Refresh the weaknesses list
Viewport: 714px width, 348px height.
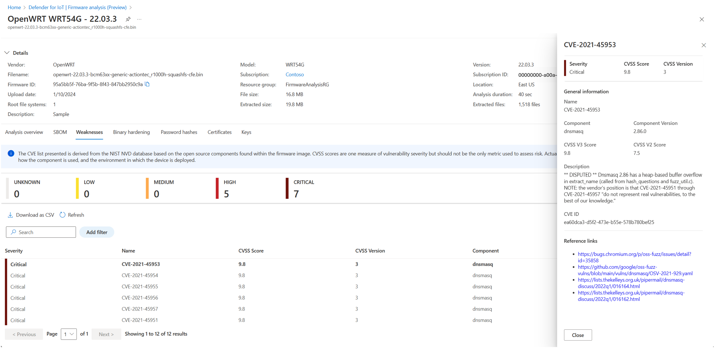click(72, 215)
